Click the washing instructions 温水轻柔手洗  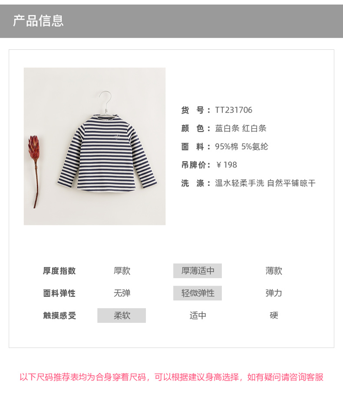pos(240,183)
